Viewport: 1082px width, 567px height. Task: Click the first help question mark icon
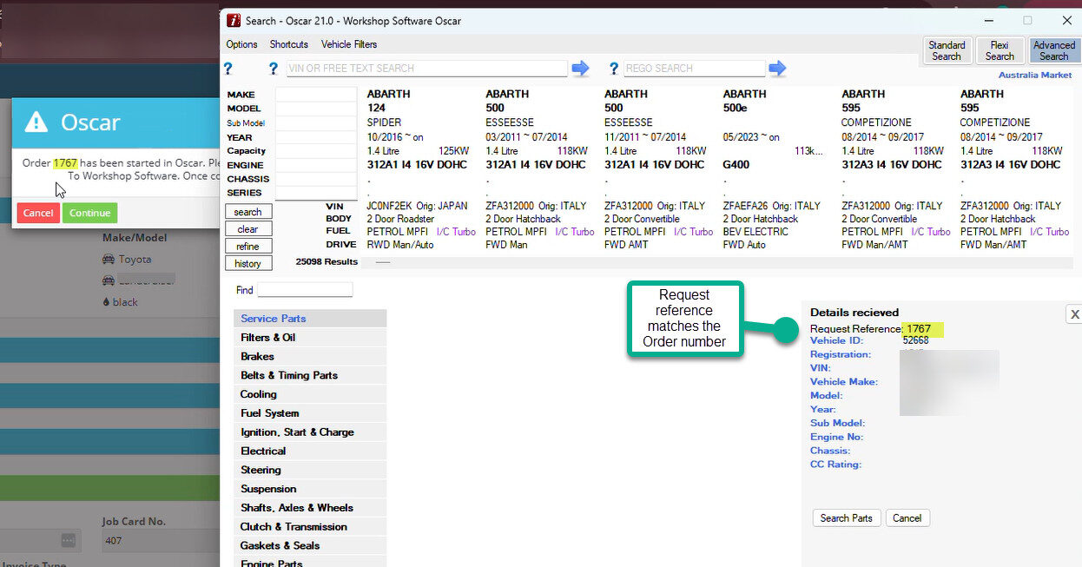tap(228, 69)
